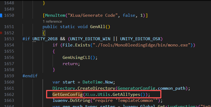Click the 'false' keyword in MenuItem
This screenshot has height=107, width=211.
click(129, 15)
